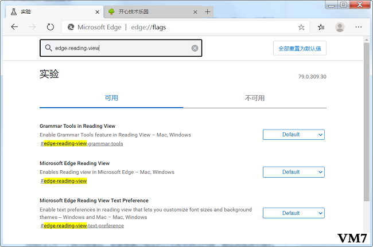Click the 实验 page heading
Screen dimensions: 373x247
pyautogui.click(x=49, y=74)
